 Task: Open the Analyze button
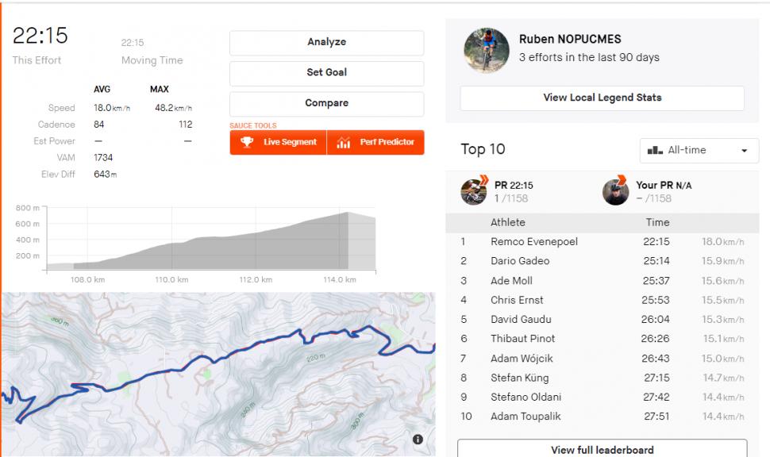tap(326, 43)
